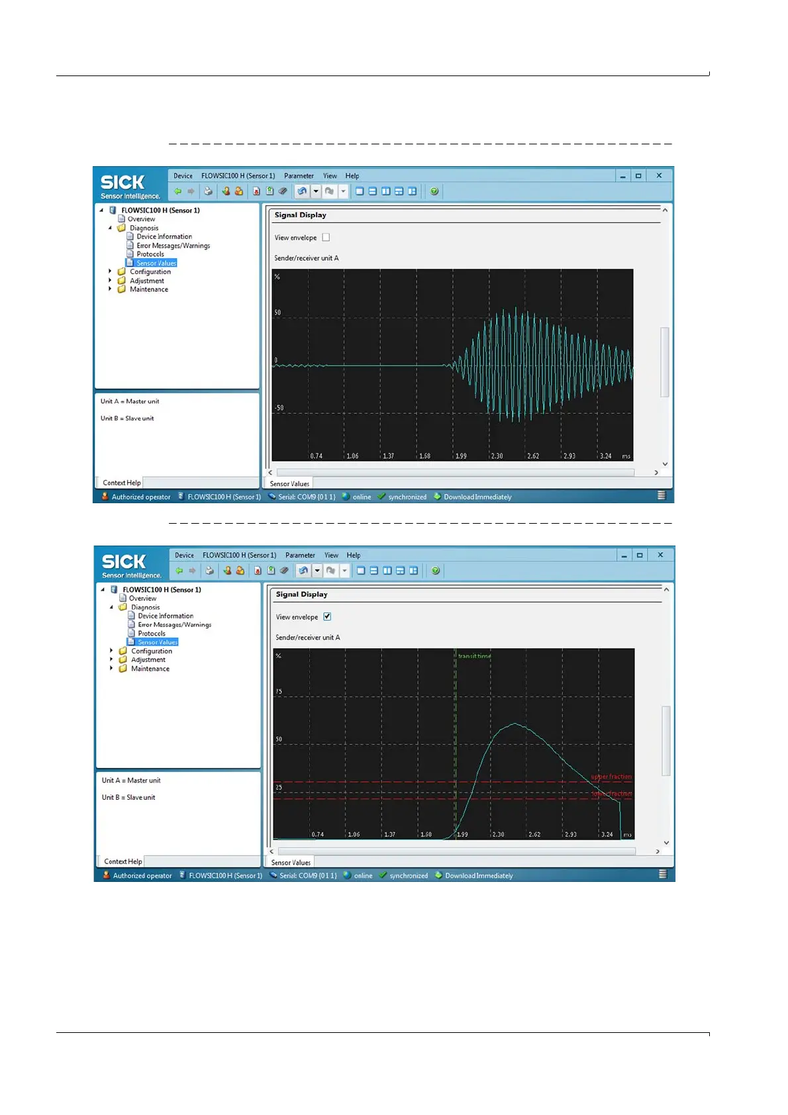This screenshot has width=788, height=1115.
Task: Click green help icon in envelope curve window
Action: 436,571
